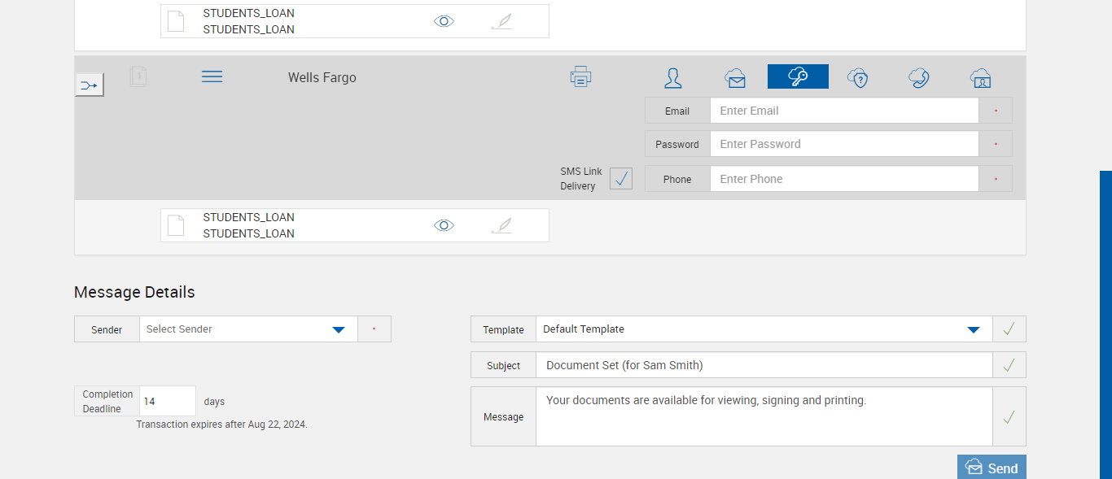Click the Subject text field

pos(764,365)
